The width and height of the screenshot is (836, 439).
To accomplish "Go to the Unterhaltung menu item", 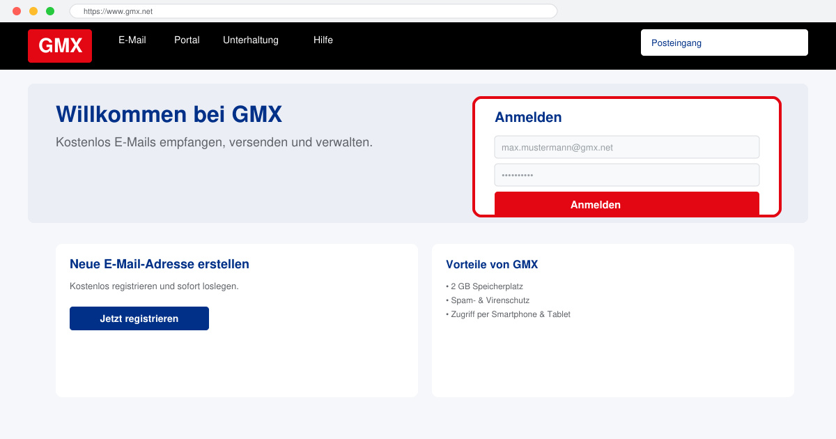I will click(x=251, y=40).
